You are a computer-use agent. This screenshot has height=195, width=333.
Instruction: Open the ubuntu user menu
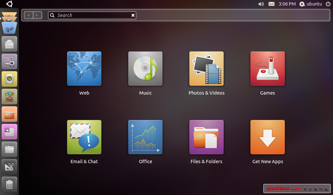pos(311,4)
